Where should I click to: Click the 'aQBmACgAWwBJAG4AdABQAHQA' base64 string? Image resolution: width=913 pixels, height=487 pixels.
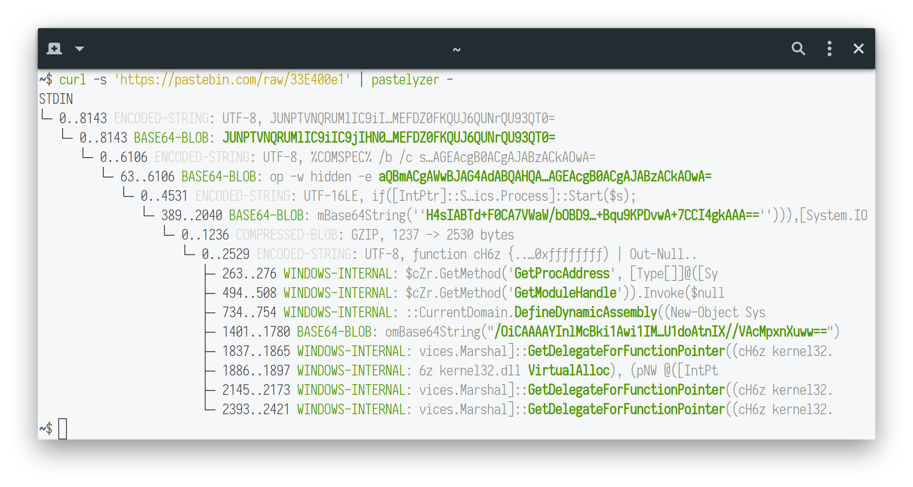click(545, 177)
